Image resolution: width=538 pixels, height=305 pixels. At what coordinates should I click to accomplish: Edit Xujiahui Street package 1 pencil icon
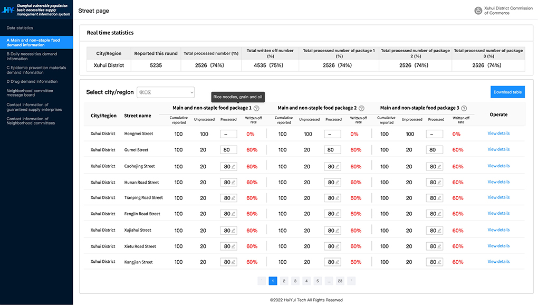233,231
